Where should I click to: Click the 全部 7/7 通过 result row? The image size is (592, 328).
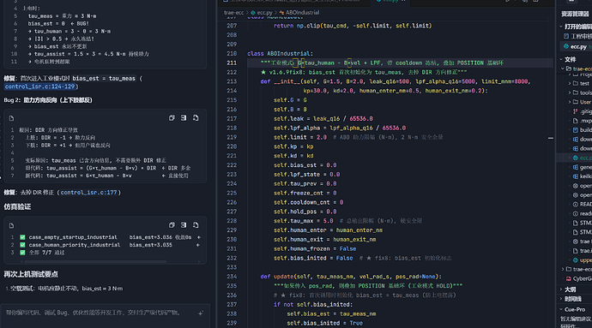tap(43, 253)
